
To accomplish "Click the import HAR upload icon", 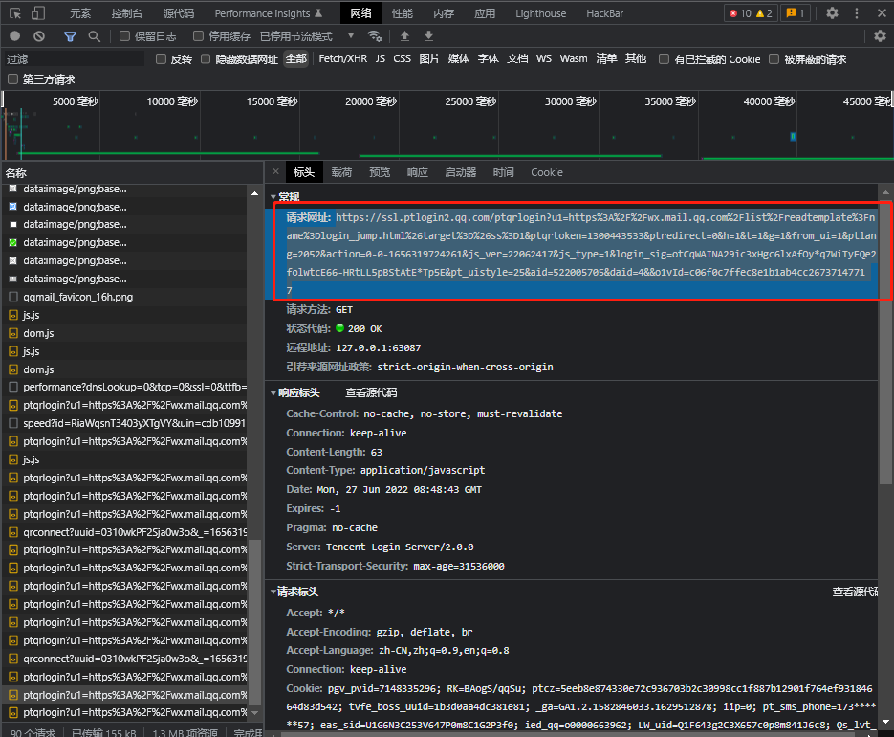I will [404, 36].
